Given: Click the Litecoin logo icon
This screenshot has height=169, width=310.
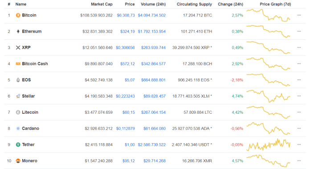Looking at the screenshot, I should [x=18, y=112].
